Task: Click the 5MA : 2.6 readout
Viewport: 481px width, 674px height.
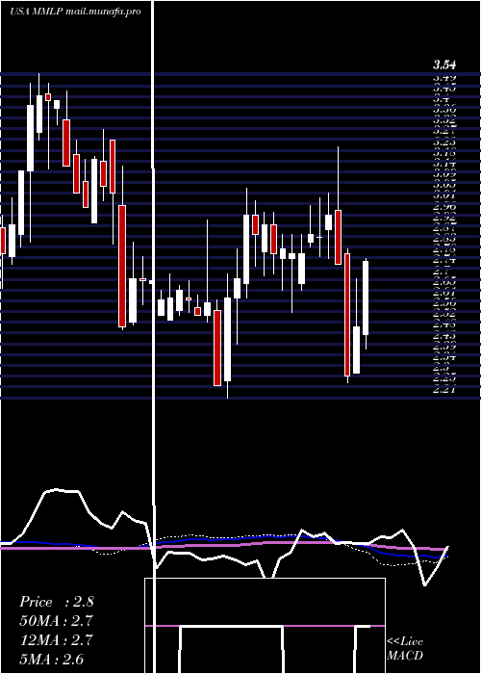Action: (52, 659)
